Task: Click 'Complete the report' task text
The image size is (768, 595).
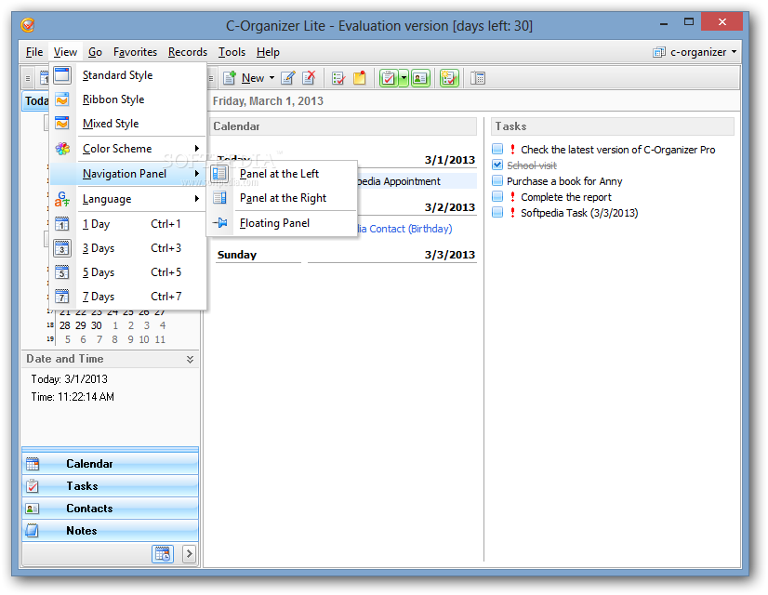Action: (x=565, y=197)
